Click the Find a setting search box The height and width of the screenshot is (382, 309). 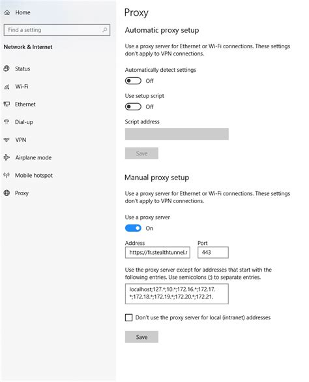coord(57,30)
